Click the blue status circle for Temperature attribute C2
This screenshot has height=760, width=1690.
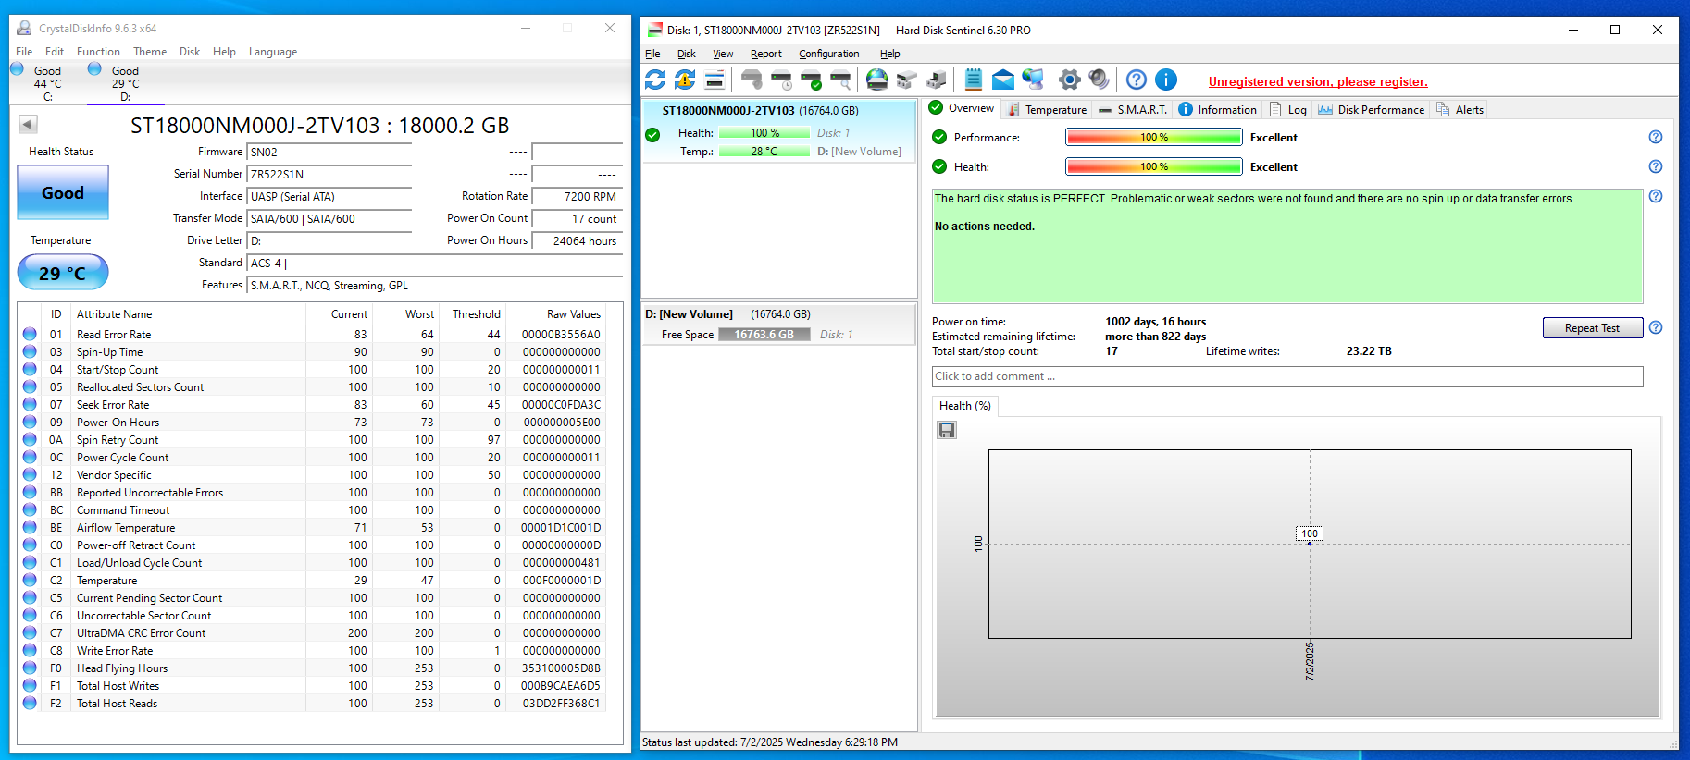pos(30,580)
